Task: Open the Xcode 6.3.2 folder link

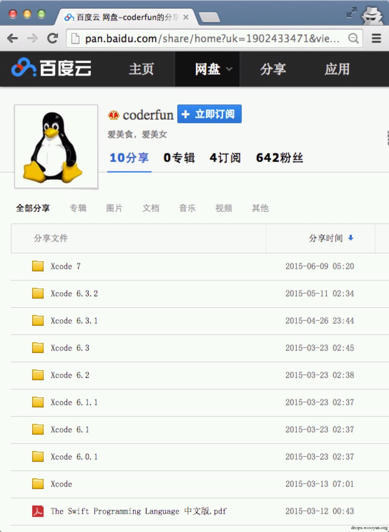Action: 74,294
